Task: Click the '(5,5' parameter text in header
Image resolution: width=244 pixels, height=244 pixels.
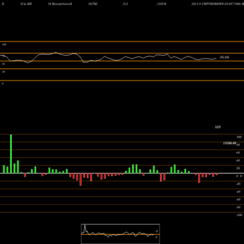Action: click(x=125, y=4)
